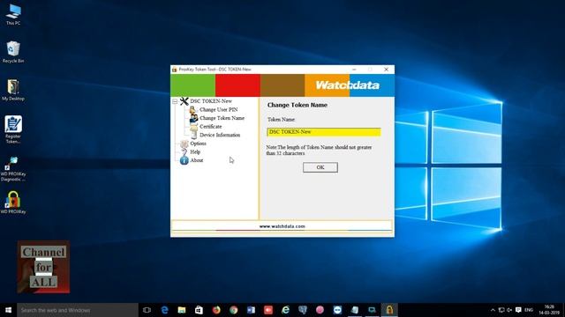Click the Help question mark icon
Screen dimensions: 565x317
[x=185, y=152]
